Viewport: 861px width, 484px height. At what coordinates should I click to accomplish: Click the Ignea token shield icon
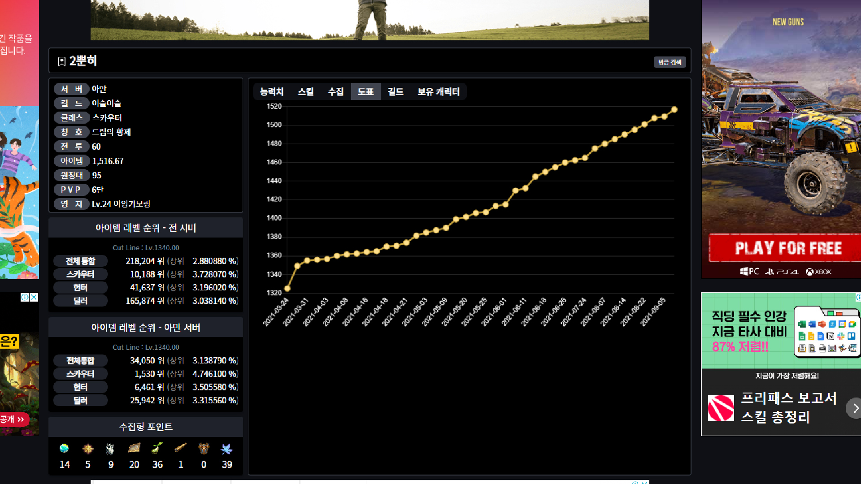pyautogui.click(x=204, y=449)
